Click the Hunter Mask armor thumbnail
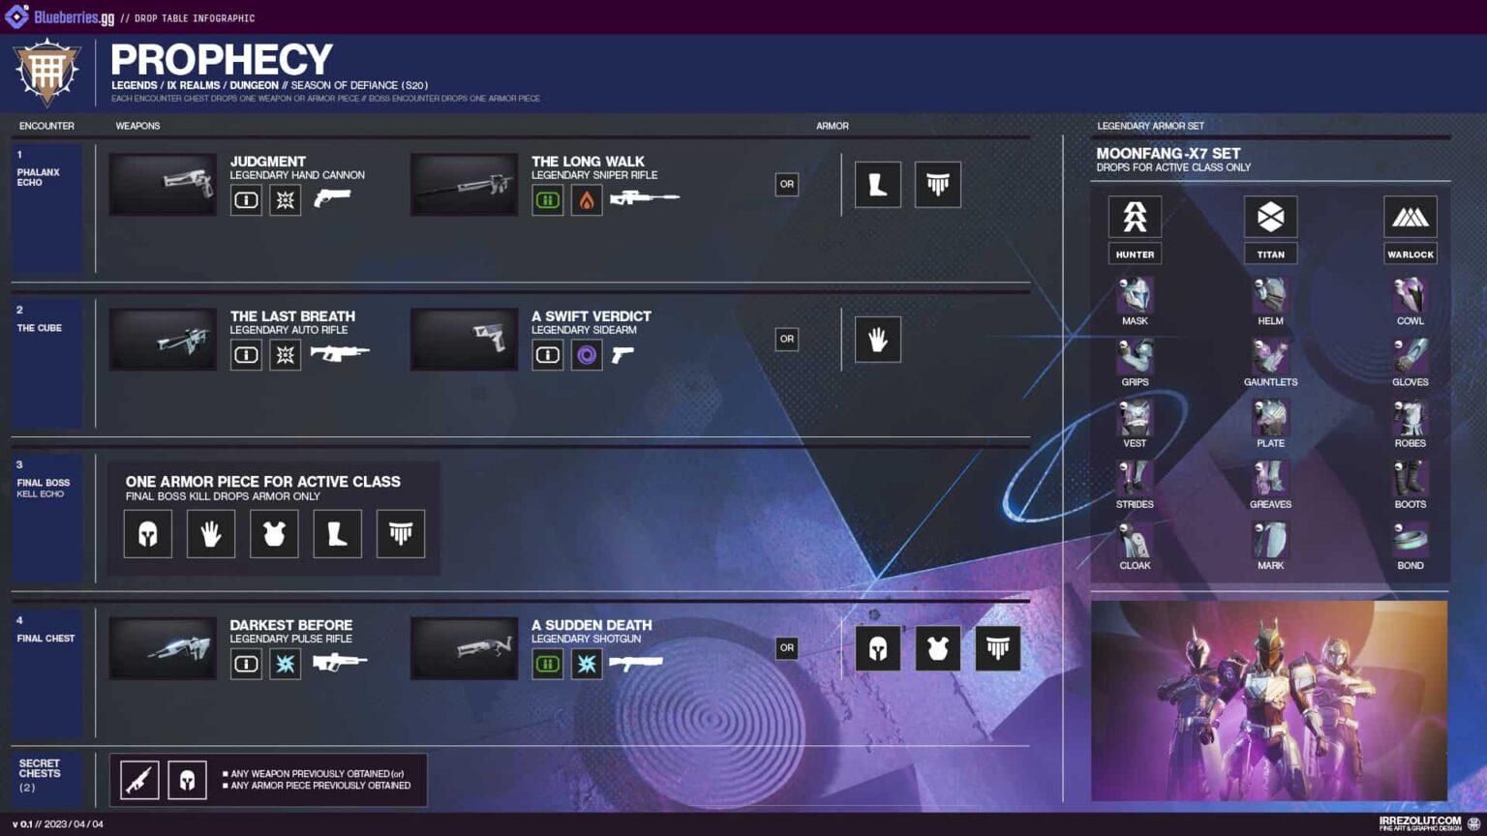This screenshot has width=1487, height=836. pos(1135,295)
